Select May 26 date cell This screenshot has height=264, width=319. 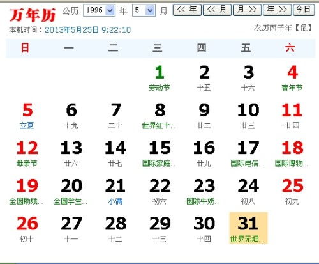click(x=27, y=229)
